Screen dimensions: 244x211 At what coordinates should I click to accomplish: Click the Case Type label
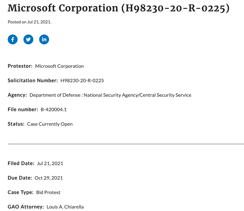tap(21, 192)
